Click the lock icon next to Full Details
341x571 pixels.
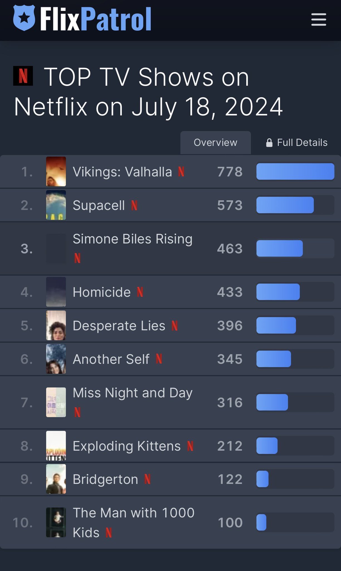tap(269, 143)
